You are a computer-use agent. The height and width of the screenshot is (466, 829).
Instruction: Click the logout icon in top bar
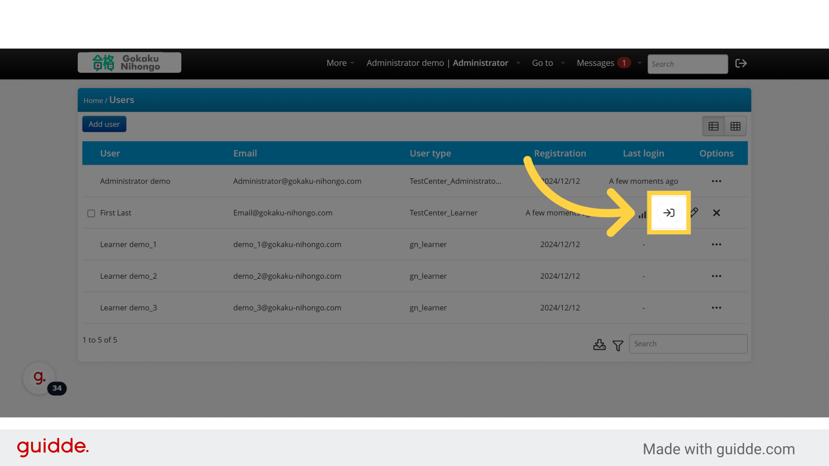pyautogui.click(x=741, y=63)
